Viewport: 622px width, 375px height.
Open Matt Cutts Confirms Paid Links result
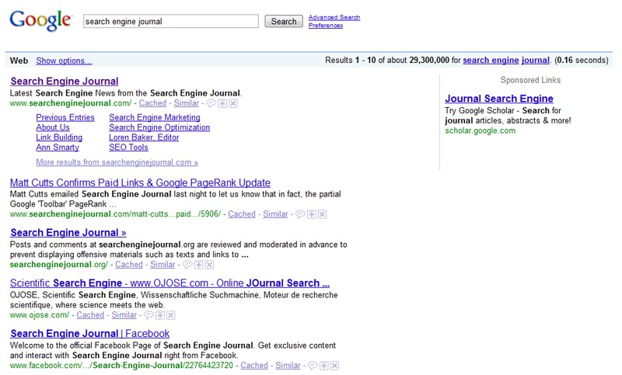tap(140, 183)
